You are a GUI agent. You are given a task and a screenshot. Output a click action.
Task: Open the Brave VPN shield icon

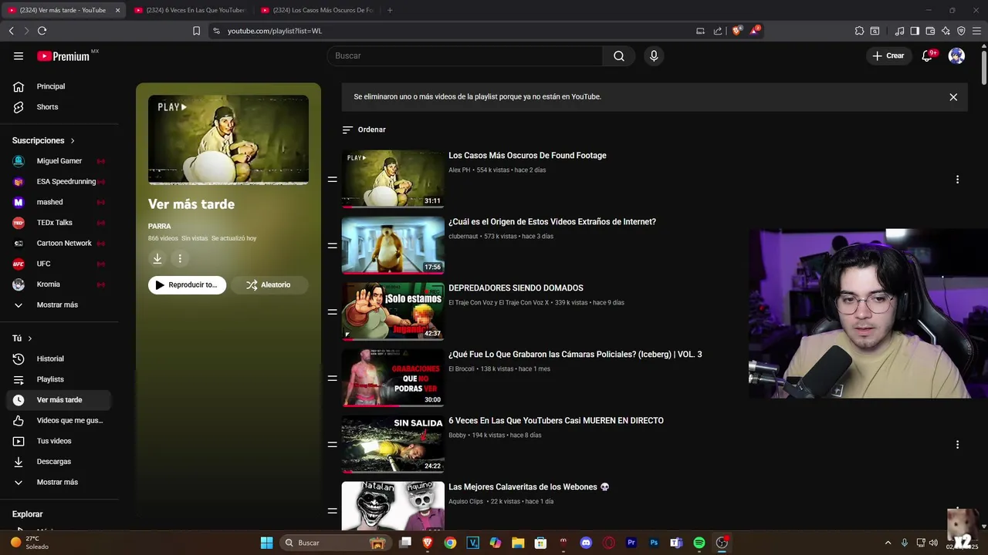961,31
